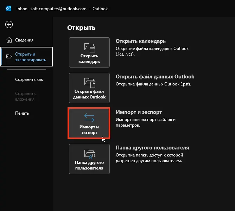Select Открыть и экспортировать menu label
Image resolution: width=235 pixels, height=211 pixels.
[31, 57]
